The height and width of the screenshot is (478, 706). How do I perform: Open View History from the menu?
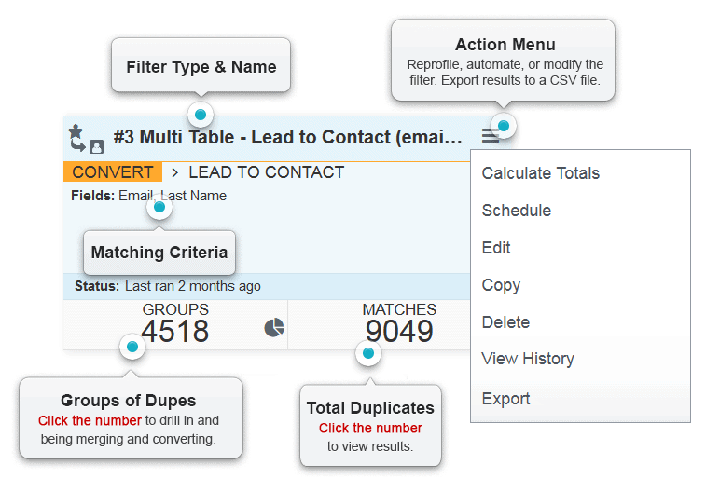528,359
